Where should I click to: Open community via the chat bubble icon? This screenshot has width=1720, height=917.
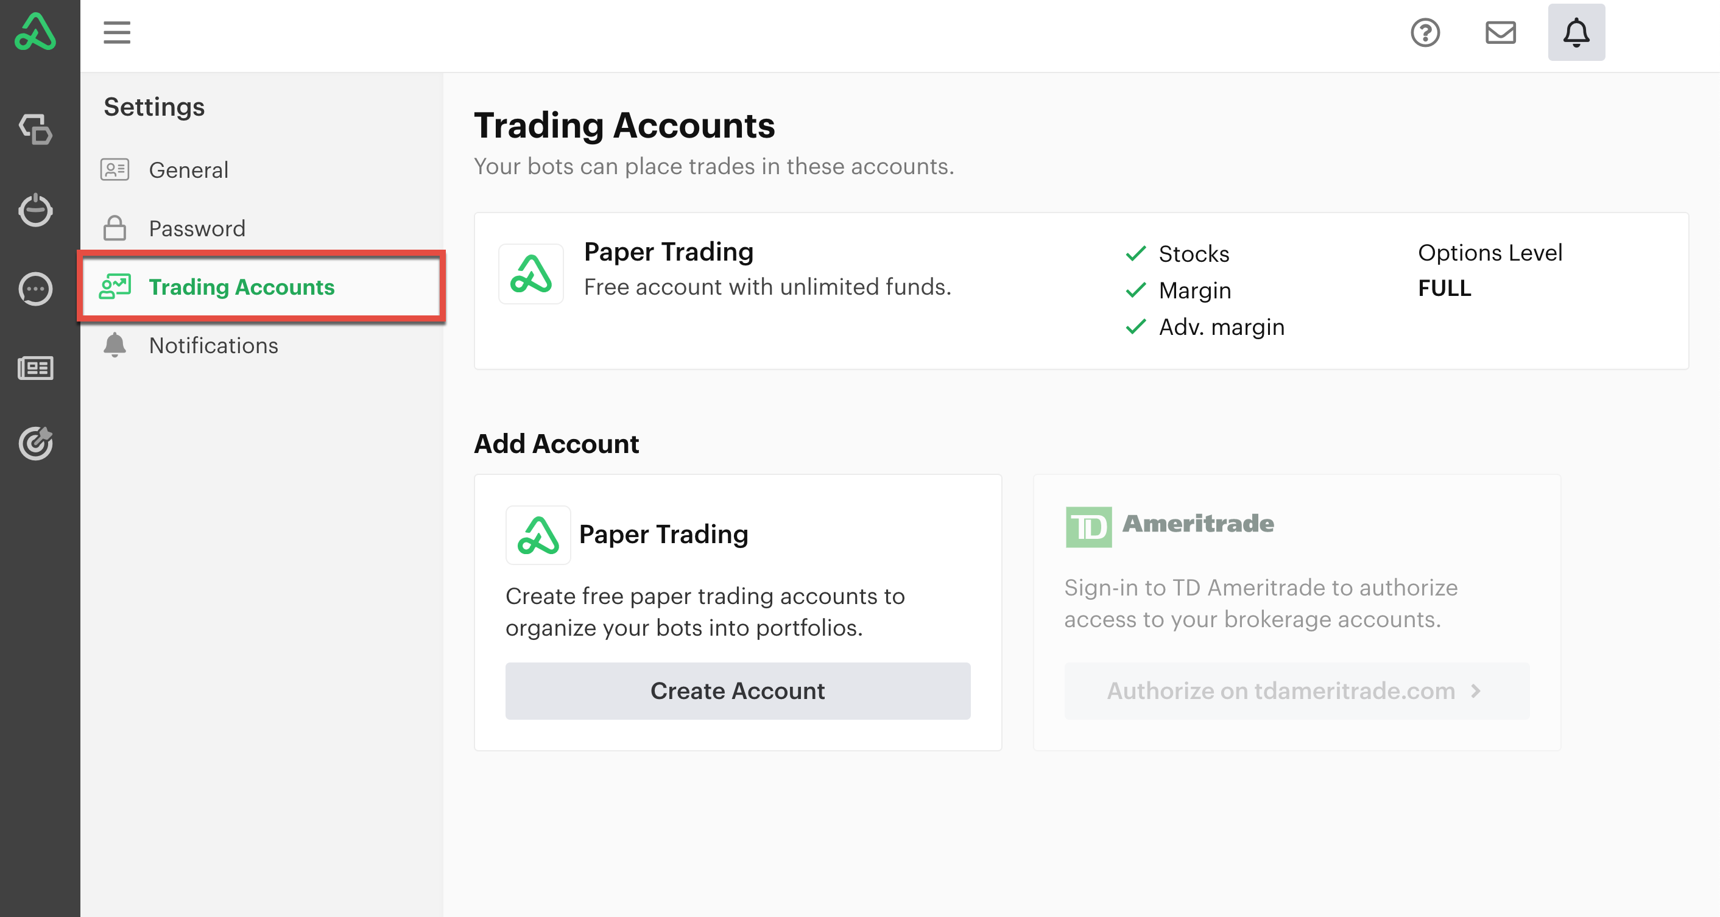click(x=35, y=289)
